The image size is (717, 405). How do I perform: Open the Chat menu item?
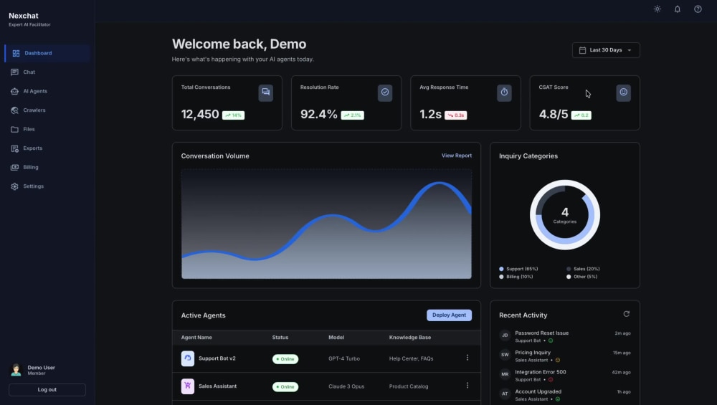tap(47, 72)
